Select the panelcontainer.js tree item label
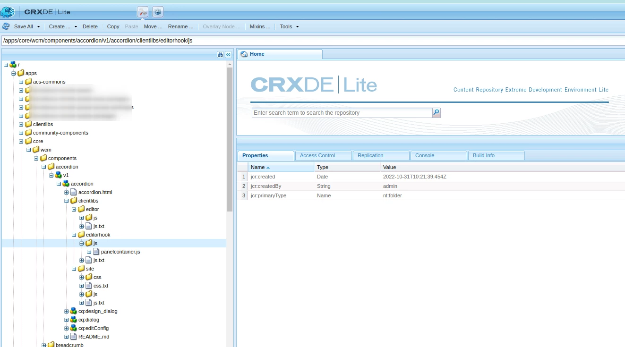Image resolution: width=625 pixels, height=347 pixels. pos(120,252)
